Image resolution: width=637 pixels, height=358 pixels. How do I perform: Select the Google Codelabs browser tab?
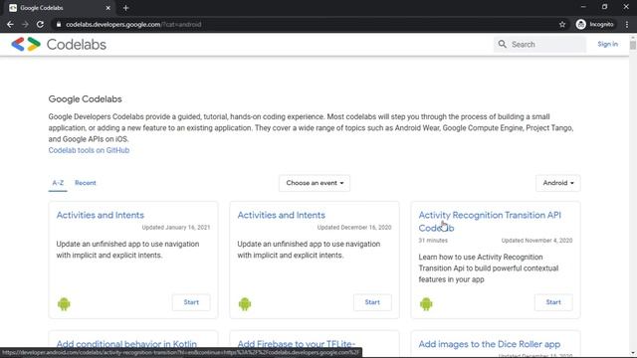(60, 8)
